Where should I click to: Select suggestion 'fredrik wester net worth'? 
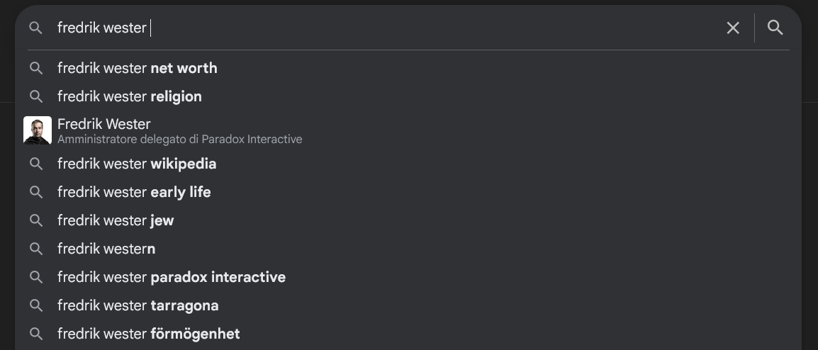click(408, 68)
